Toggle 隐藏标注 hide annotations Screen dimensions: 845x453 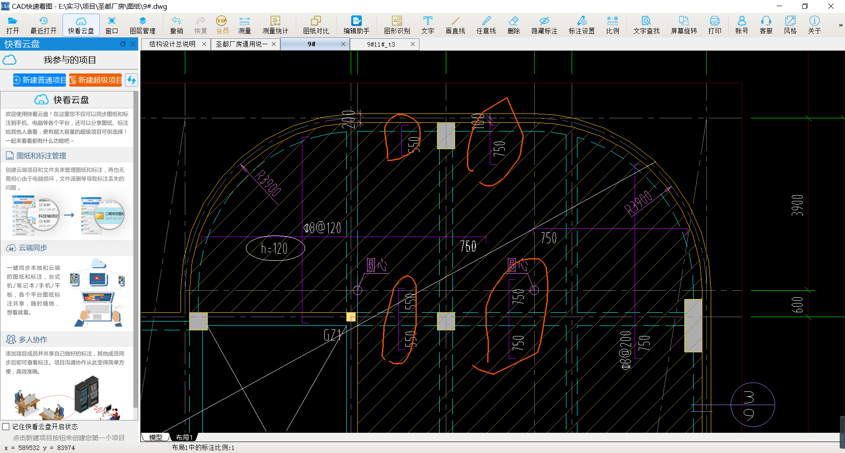pyautogui.click(x=544, y=25)
